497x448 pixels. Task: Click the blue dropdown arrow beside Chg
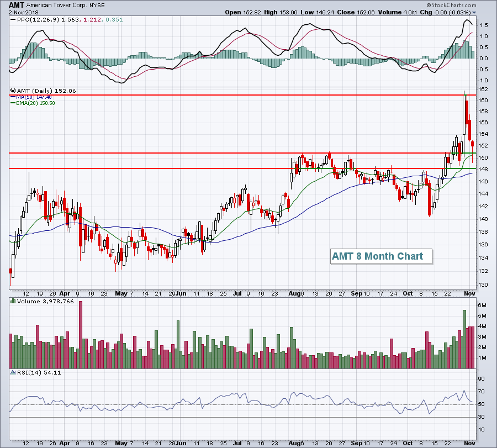click(x=474, y=13)
